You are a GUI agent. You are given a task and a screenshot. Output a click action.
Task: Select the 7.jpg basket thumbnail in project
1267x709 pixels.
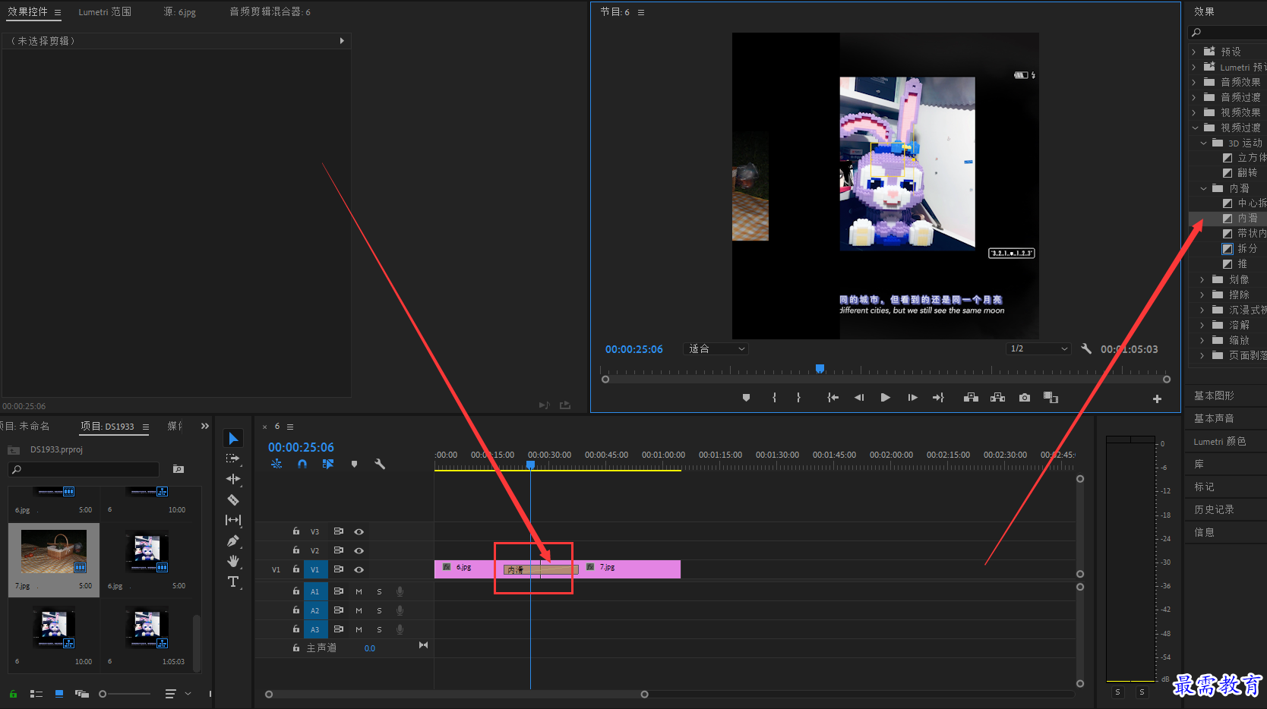coord(53,552)
